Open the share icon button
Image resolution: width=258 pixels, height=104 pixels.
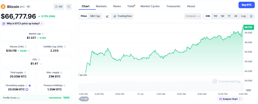coord(68,6)
